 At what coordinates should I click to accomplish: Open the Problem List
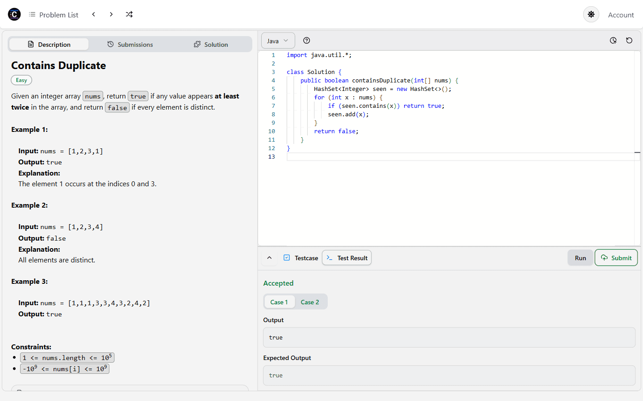click(x=54, y=15)
